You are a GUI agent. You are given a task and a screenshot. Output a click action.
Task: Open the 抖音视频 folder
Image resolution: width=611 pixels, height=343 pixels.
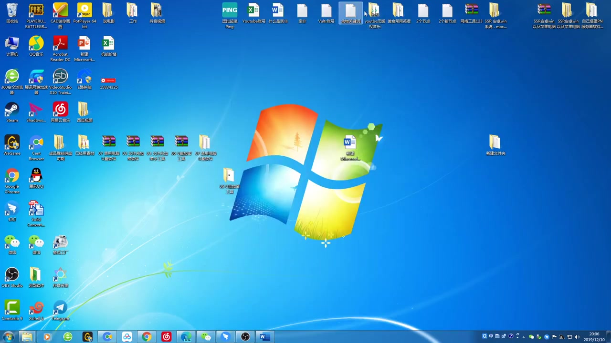click(157, 13)
